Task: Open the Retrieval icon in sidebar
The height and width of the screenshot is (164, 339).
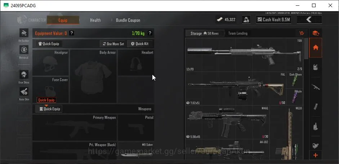Action: tap(24, 50)
